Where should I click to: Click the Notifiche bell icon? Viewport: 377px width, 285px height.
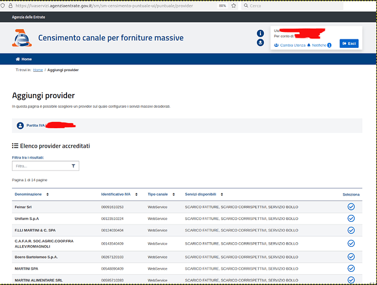pos(309,45)
